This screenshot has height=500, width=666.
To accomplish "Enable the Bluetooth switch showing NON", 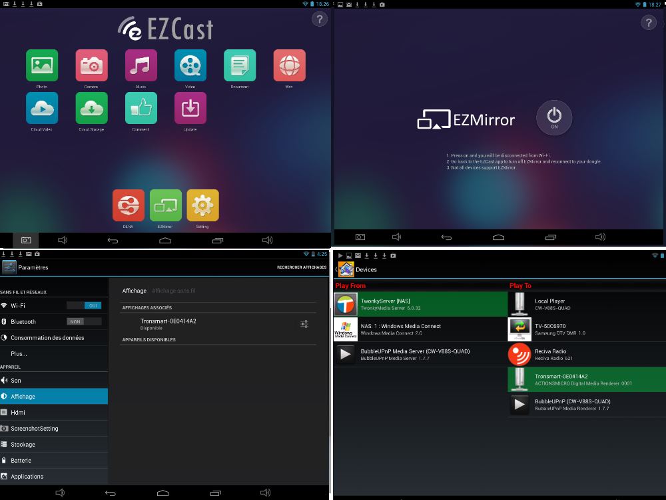I will click(84, 321).
